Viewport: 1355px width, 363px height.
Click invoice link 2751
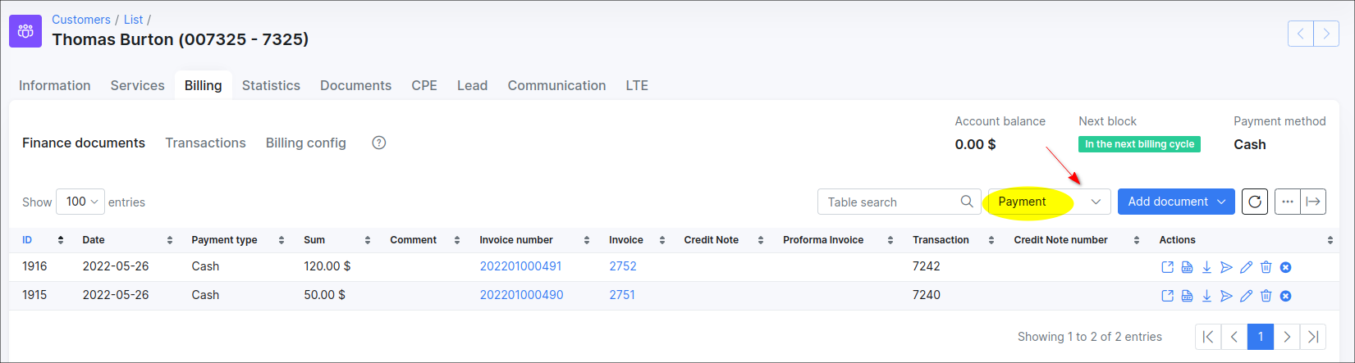click(621, 295)
